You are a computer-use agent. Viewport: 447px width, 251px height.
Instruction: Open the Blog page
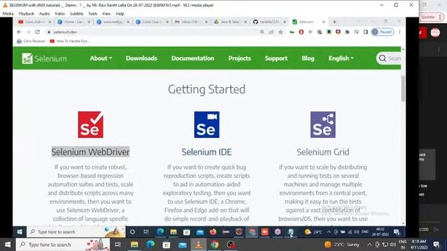(308, 59)
